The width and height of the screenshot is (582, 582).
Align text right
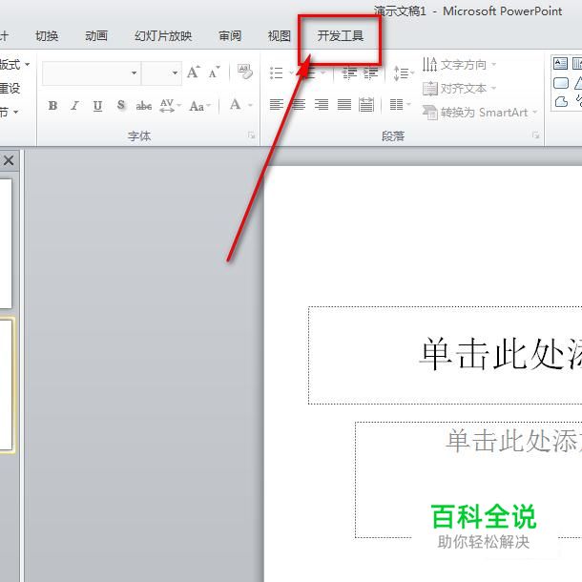[322, 105]
